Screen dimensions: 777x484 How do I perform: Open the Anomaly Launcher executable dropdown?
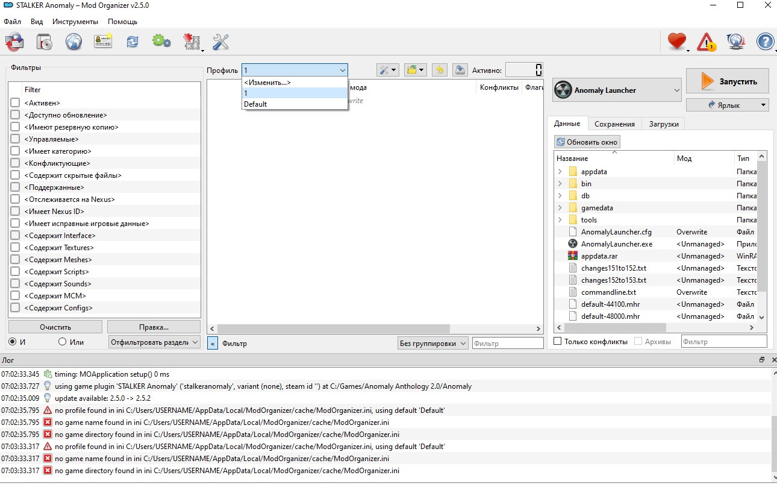(617, 90)
